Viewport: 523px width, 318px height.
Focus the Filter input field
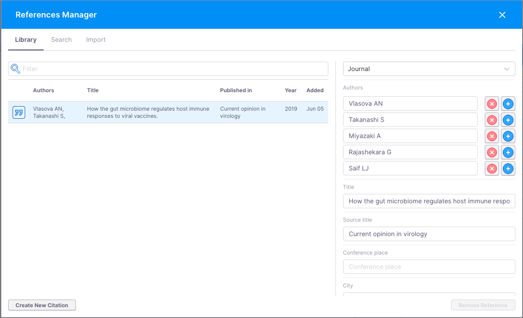[168, 69]
